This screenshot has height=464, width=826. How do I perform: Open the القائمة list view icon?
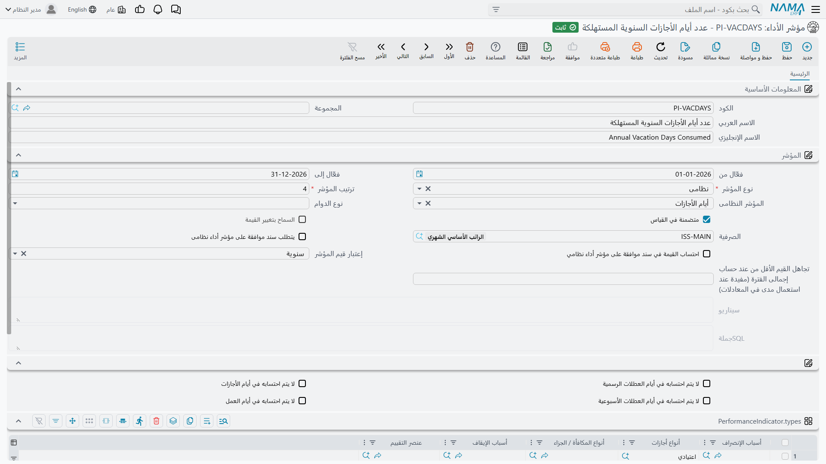[523, 47]
